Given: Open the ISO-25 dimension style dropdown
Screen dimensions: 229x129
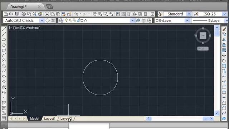Looking at the screenshot, I should coord(225,14).
